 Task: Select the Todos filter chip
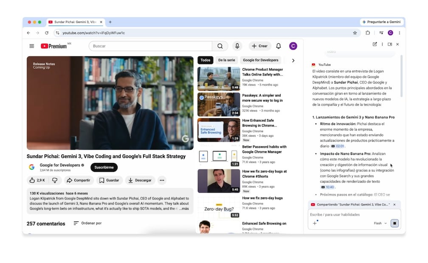[x=206, y=60]
